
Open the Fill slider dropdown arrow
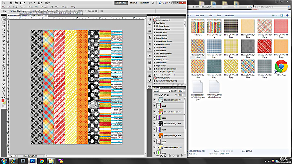click(184, 95)
